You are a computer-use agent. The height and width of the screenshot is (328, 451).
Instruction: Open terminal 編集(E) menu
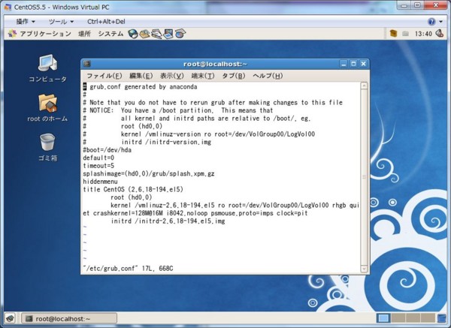141,76
